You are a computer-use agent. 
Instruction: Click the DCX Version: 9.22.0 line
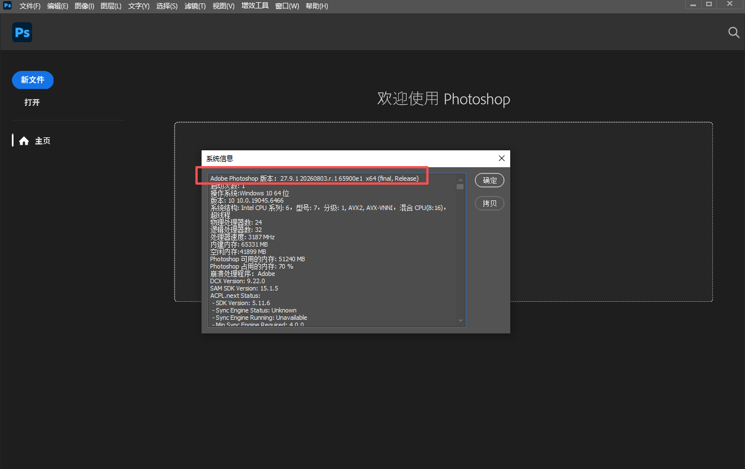[x=237, y=281]
